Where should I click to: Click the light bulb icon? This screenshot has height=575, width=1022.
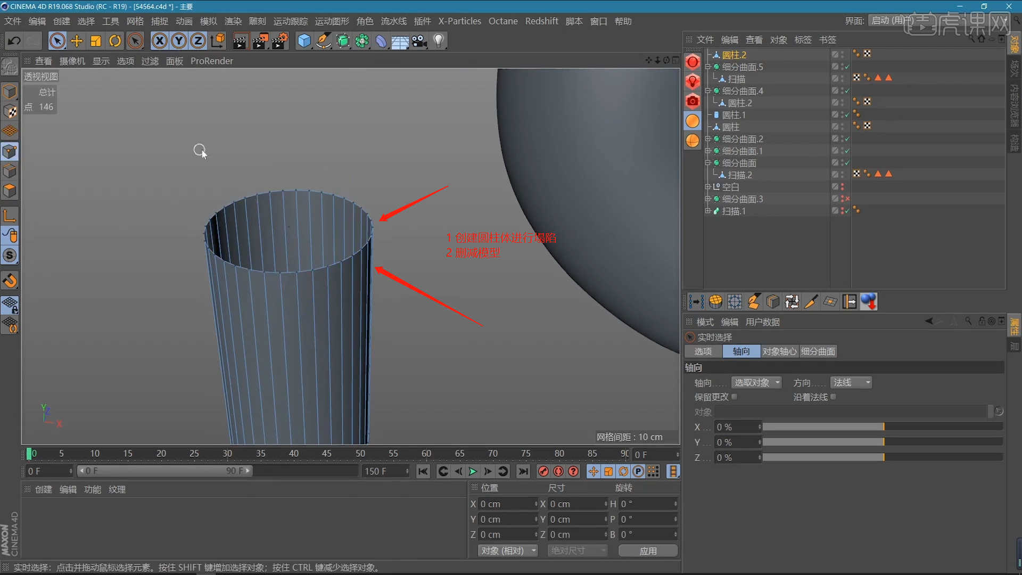(439, 41)
